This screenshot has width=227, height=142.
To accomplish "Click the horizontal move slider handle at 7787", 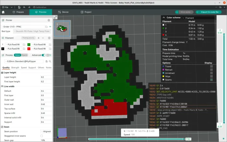I will [184, 139].
